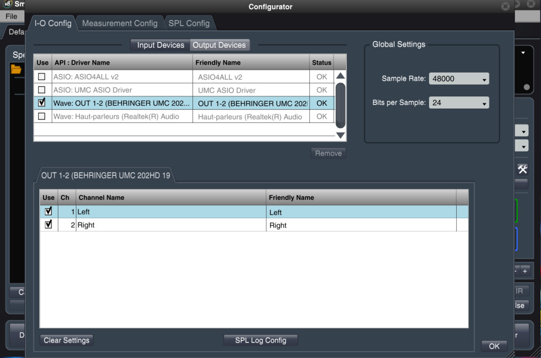Click the Channel Name column header
541x358 pixels.
pos(171,198)
